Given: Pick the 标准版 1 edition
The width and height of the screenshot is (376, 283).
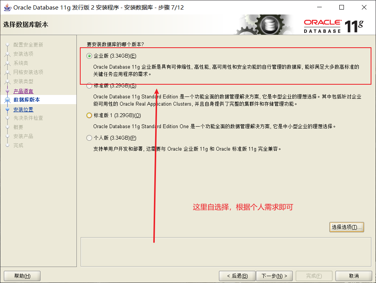Looking at the screenshot, I should pyautogui.click(x=89, y=116).
